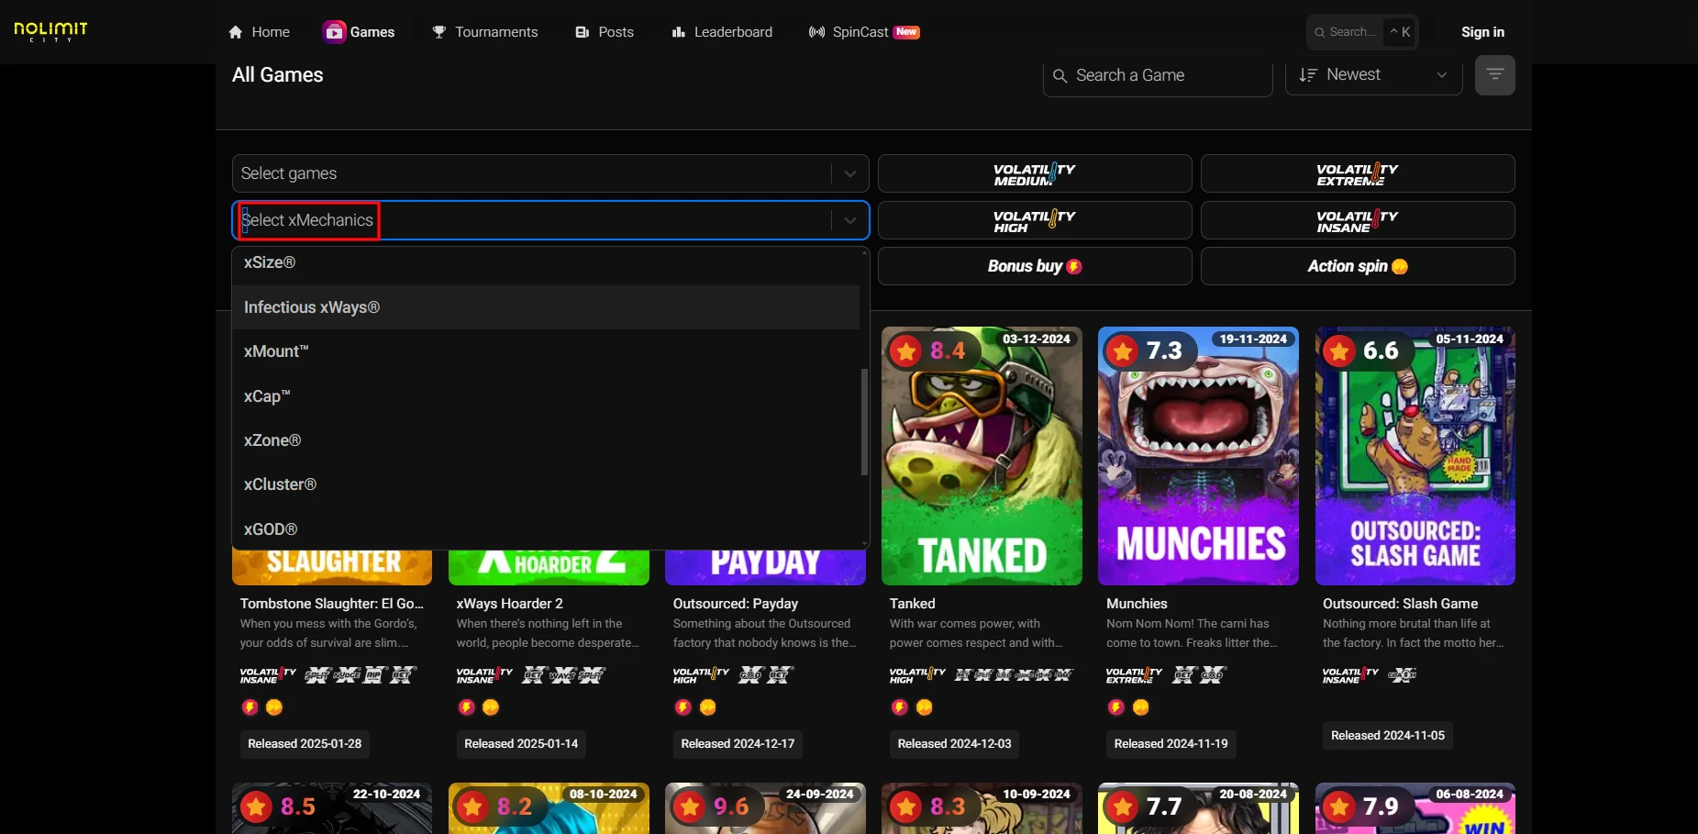Viewport: 1698px width, 834px height.
Task: Open Munchies title link
Action: tap(1137, 604)
